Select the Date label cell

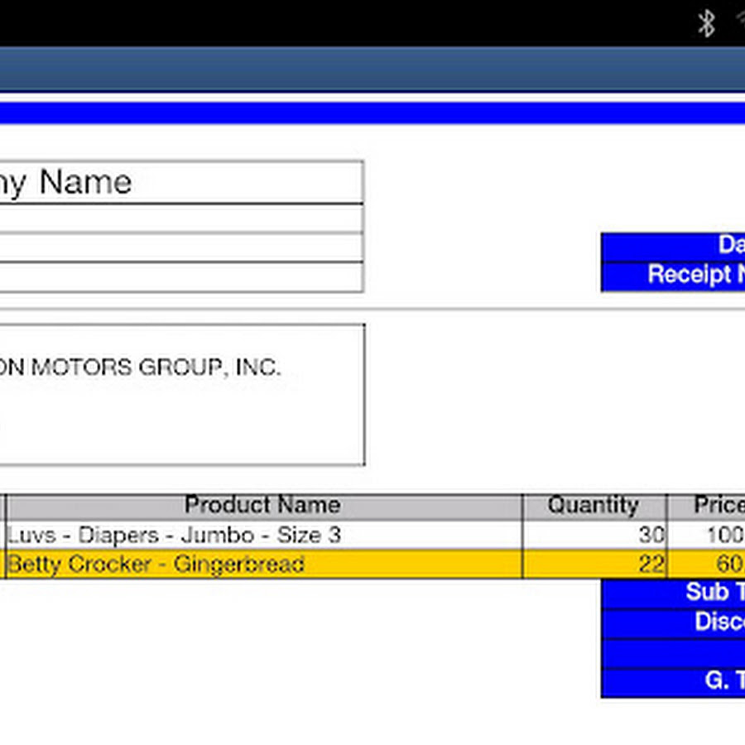coord(673,247)
